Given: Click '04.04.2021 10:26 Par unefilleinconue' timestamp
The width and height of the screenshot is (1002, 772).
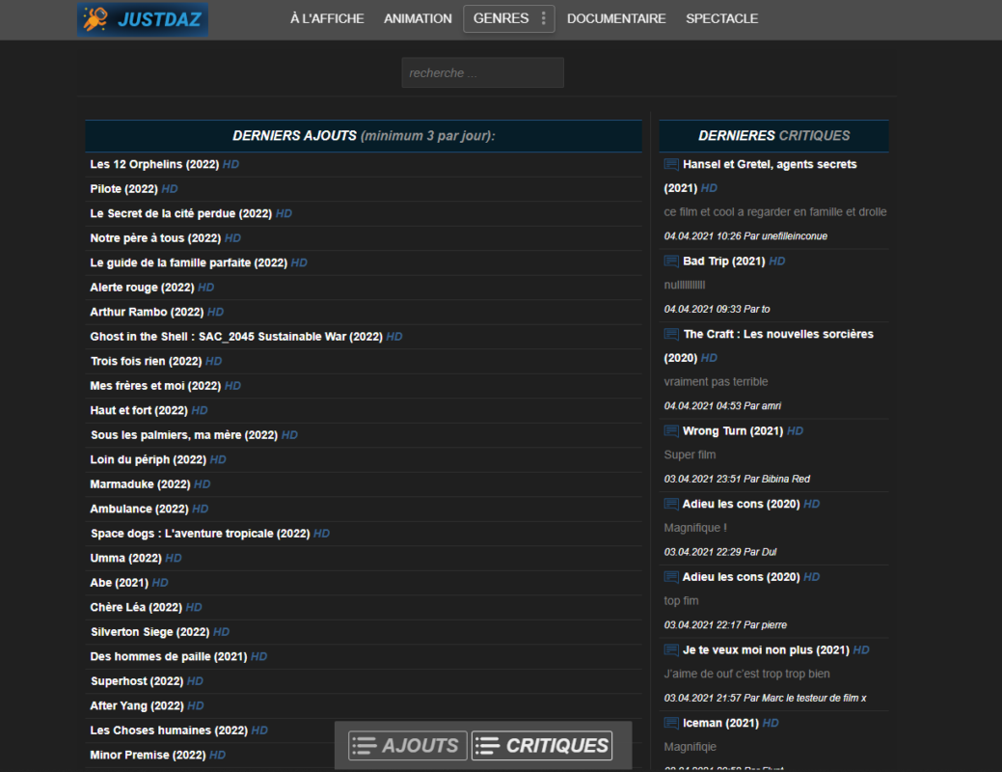Looking at the screenshot, I should [x=745, y=236].
